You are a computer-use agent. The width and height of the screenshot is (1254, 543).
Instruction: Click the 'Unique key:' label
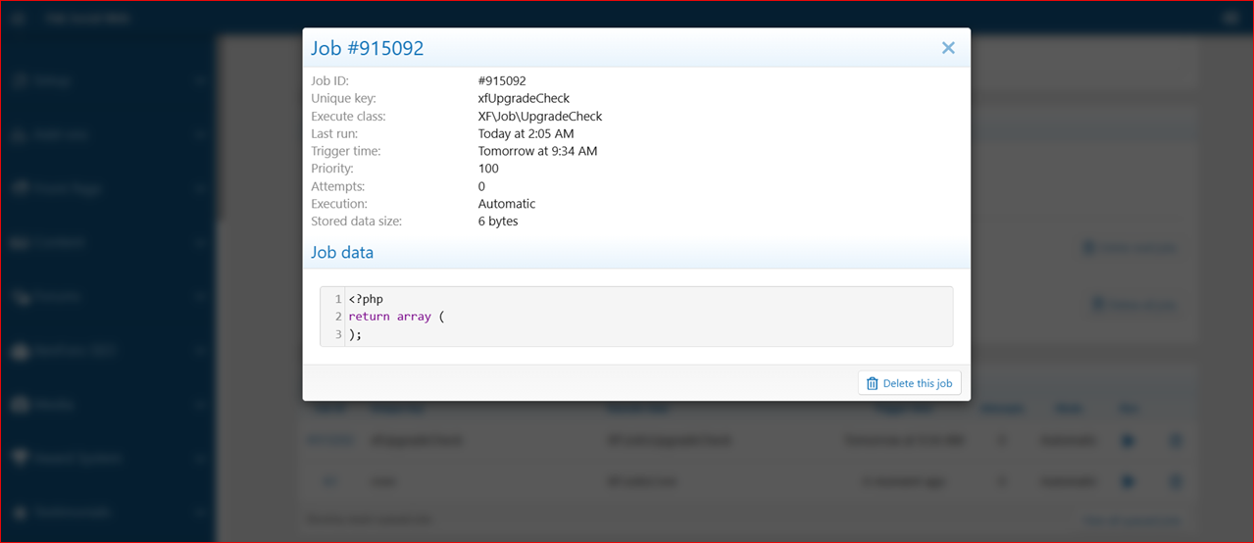[x=343, y=99]
